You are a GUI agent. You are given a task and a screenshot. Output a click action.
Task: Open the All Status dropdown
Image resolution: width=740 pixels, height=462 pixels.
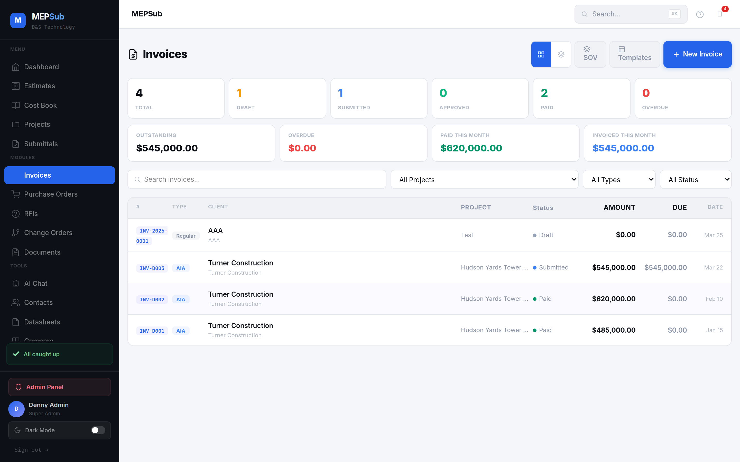click(696, 179)
